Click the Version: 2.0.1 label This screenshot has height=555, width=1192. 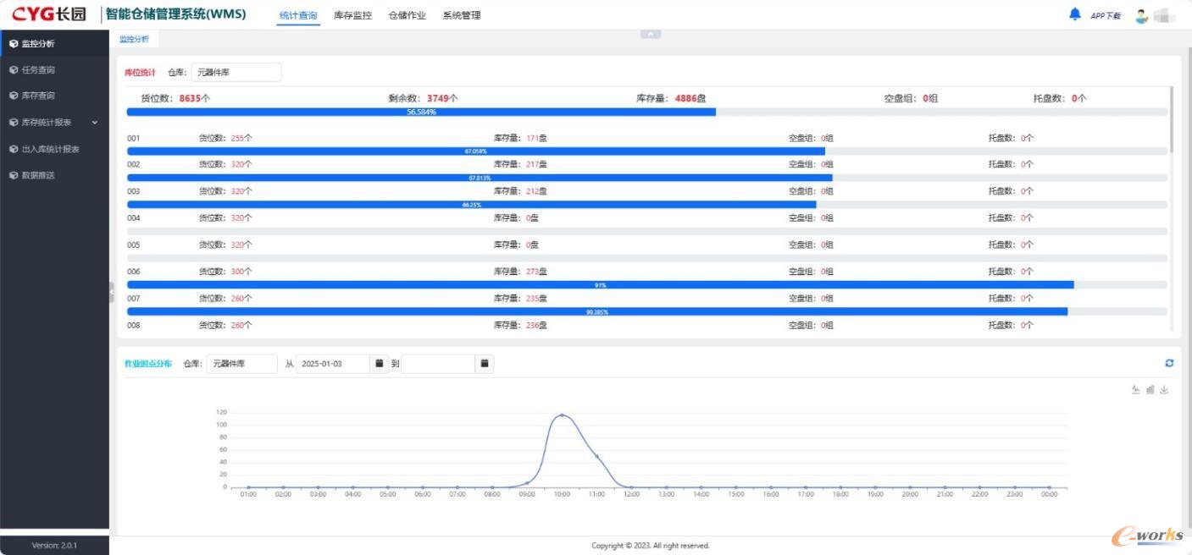(x=54, y=546)
